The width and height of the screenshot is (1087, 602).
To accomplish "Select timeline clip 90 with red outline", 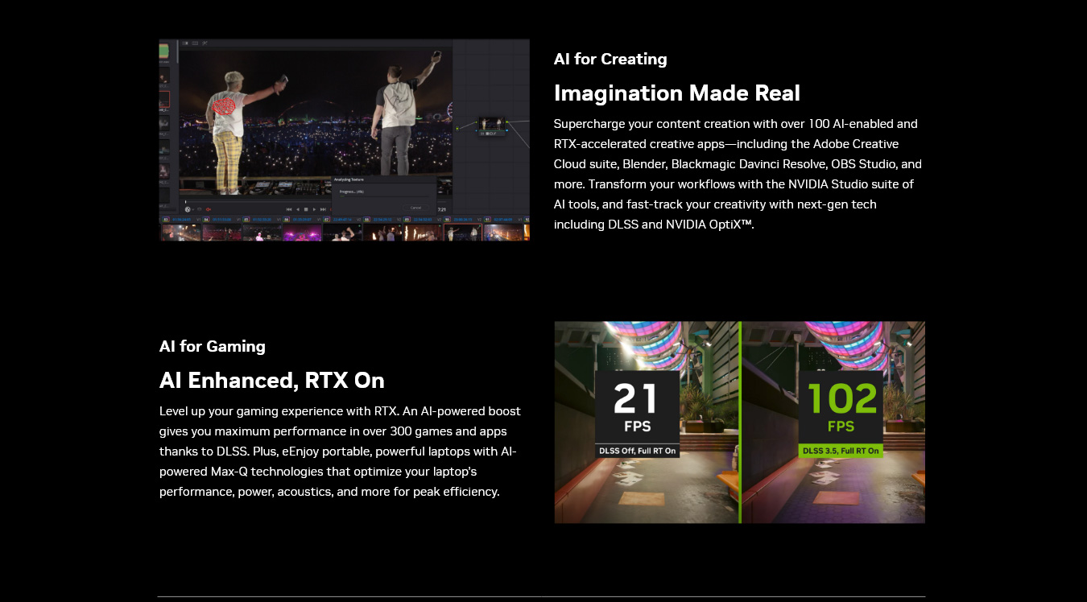I will click(463, 233).
